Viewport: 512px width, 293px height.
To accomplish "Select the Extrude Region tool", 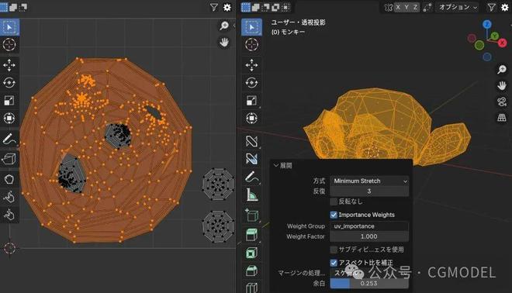I will point(251,235).
